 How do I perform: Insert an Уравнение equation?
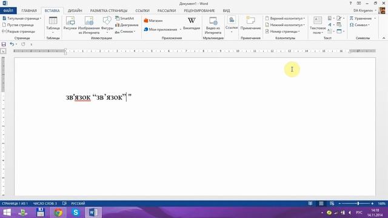pos(363,18)
